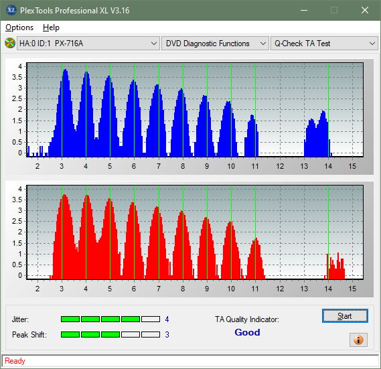Click the Jitter value 4
This screenshot has width=381, height=369.
[167, 319]
